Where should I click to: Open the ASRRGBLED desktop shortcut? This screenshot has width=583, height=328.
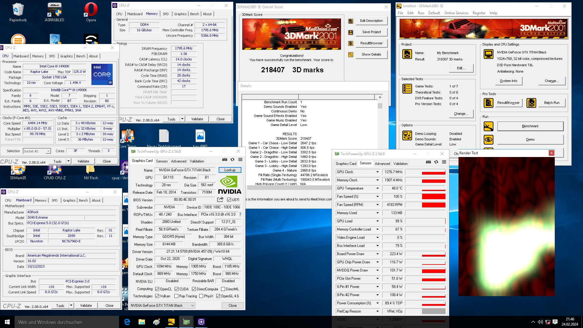tap(55, 12)
